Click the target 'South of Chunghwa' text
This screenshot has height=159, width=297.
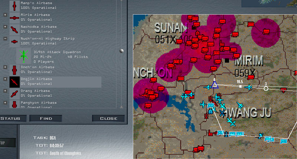[x=65, y=153]
